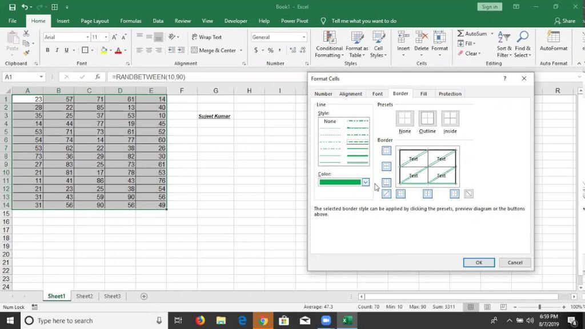The height and width of the screenshot is (329, 585).
Task: Click the Increase Indent icon
Action: [181, 50]
